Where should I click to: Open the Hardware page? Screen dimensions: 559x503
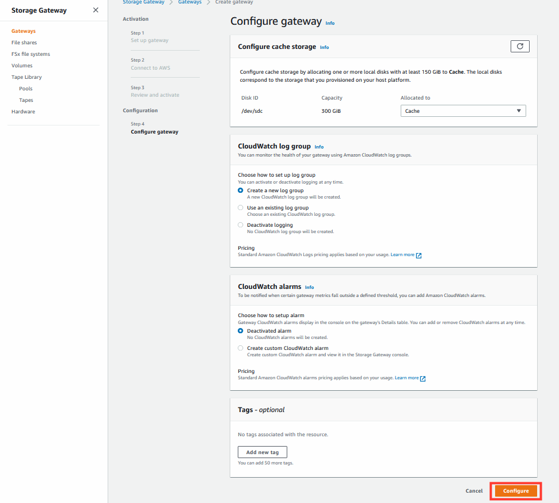click(x=23, y=112)
